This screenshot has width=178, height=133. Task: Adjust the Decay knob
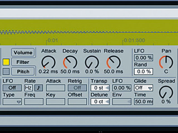point(70,62)
